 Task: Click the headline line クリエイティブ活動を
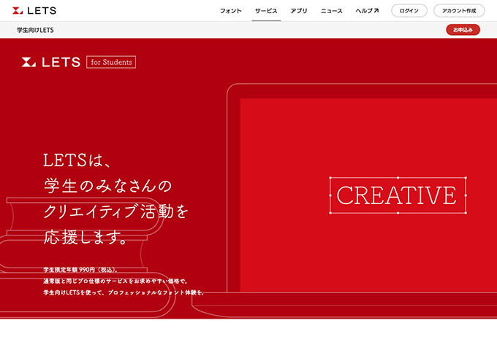click(x=116, y=211)
